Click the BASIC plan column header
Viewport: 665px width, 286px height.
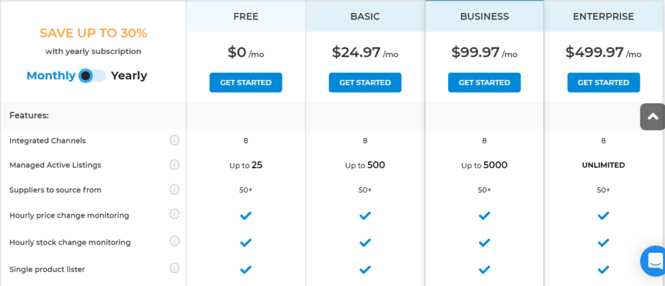[365, 16]
